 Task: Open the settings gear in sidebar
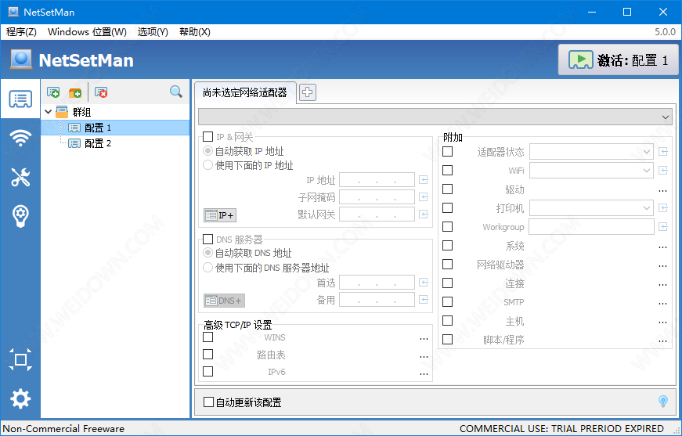click(20, 398)
